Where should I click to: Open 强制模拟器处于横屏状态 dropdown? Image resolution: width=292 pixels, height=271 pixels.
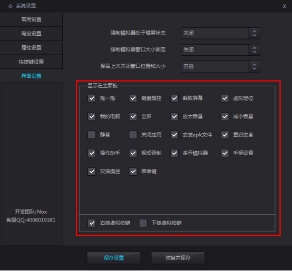(220, 33)
